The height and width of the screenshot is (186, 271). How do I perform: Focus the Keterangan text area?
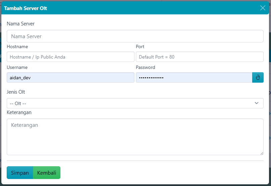click(x=135, y=136)
